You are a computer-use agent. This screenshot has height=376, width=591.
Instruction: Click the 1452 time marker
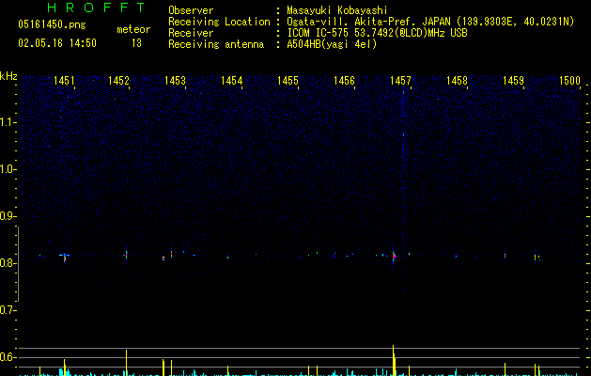tap(118, 81)
